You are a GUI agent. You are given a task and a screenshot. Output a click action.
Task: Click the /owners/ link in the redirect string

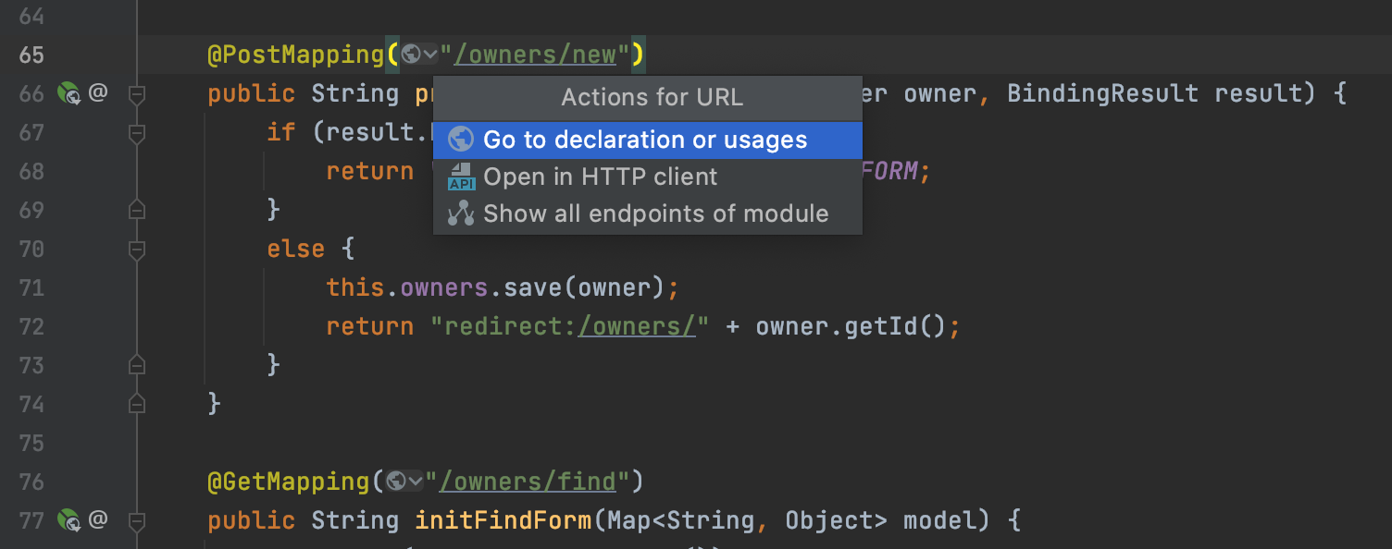click(x=637, y=326)
